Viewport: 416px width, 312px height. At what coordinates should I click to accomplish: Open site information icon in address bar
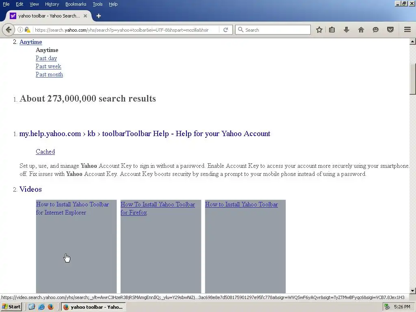[x=20, y=30]
